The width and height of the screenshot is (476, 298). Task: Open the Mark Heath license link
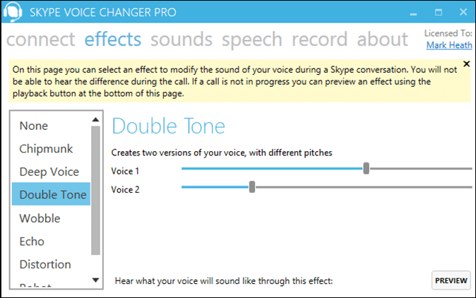coord(448,46)
